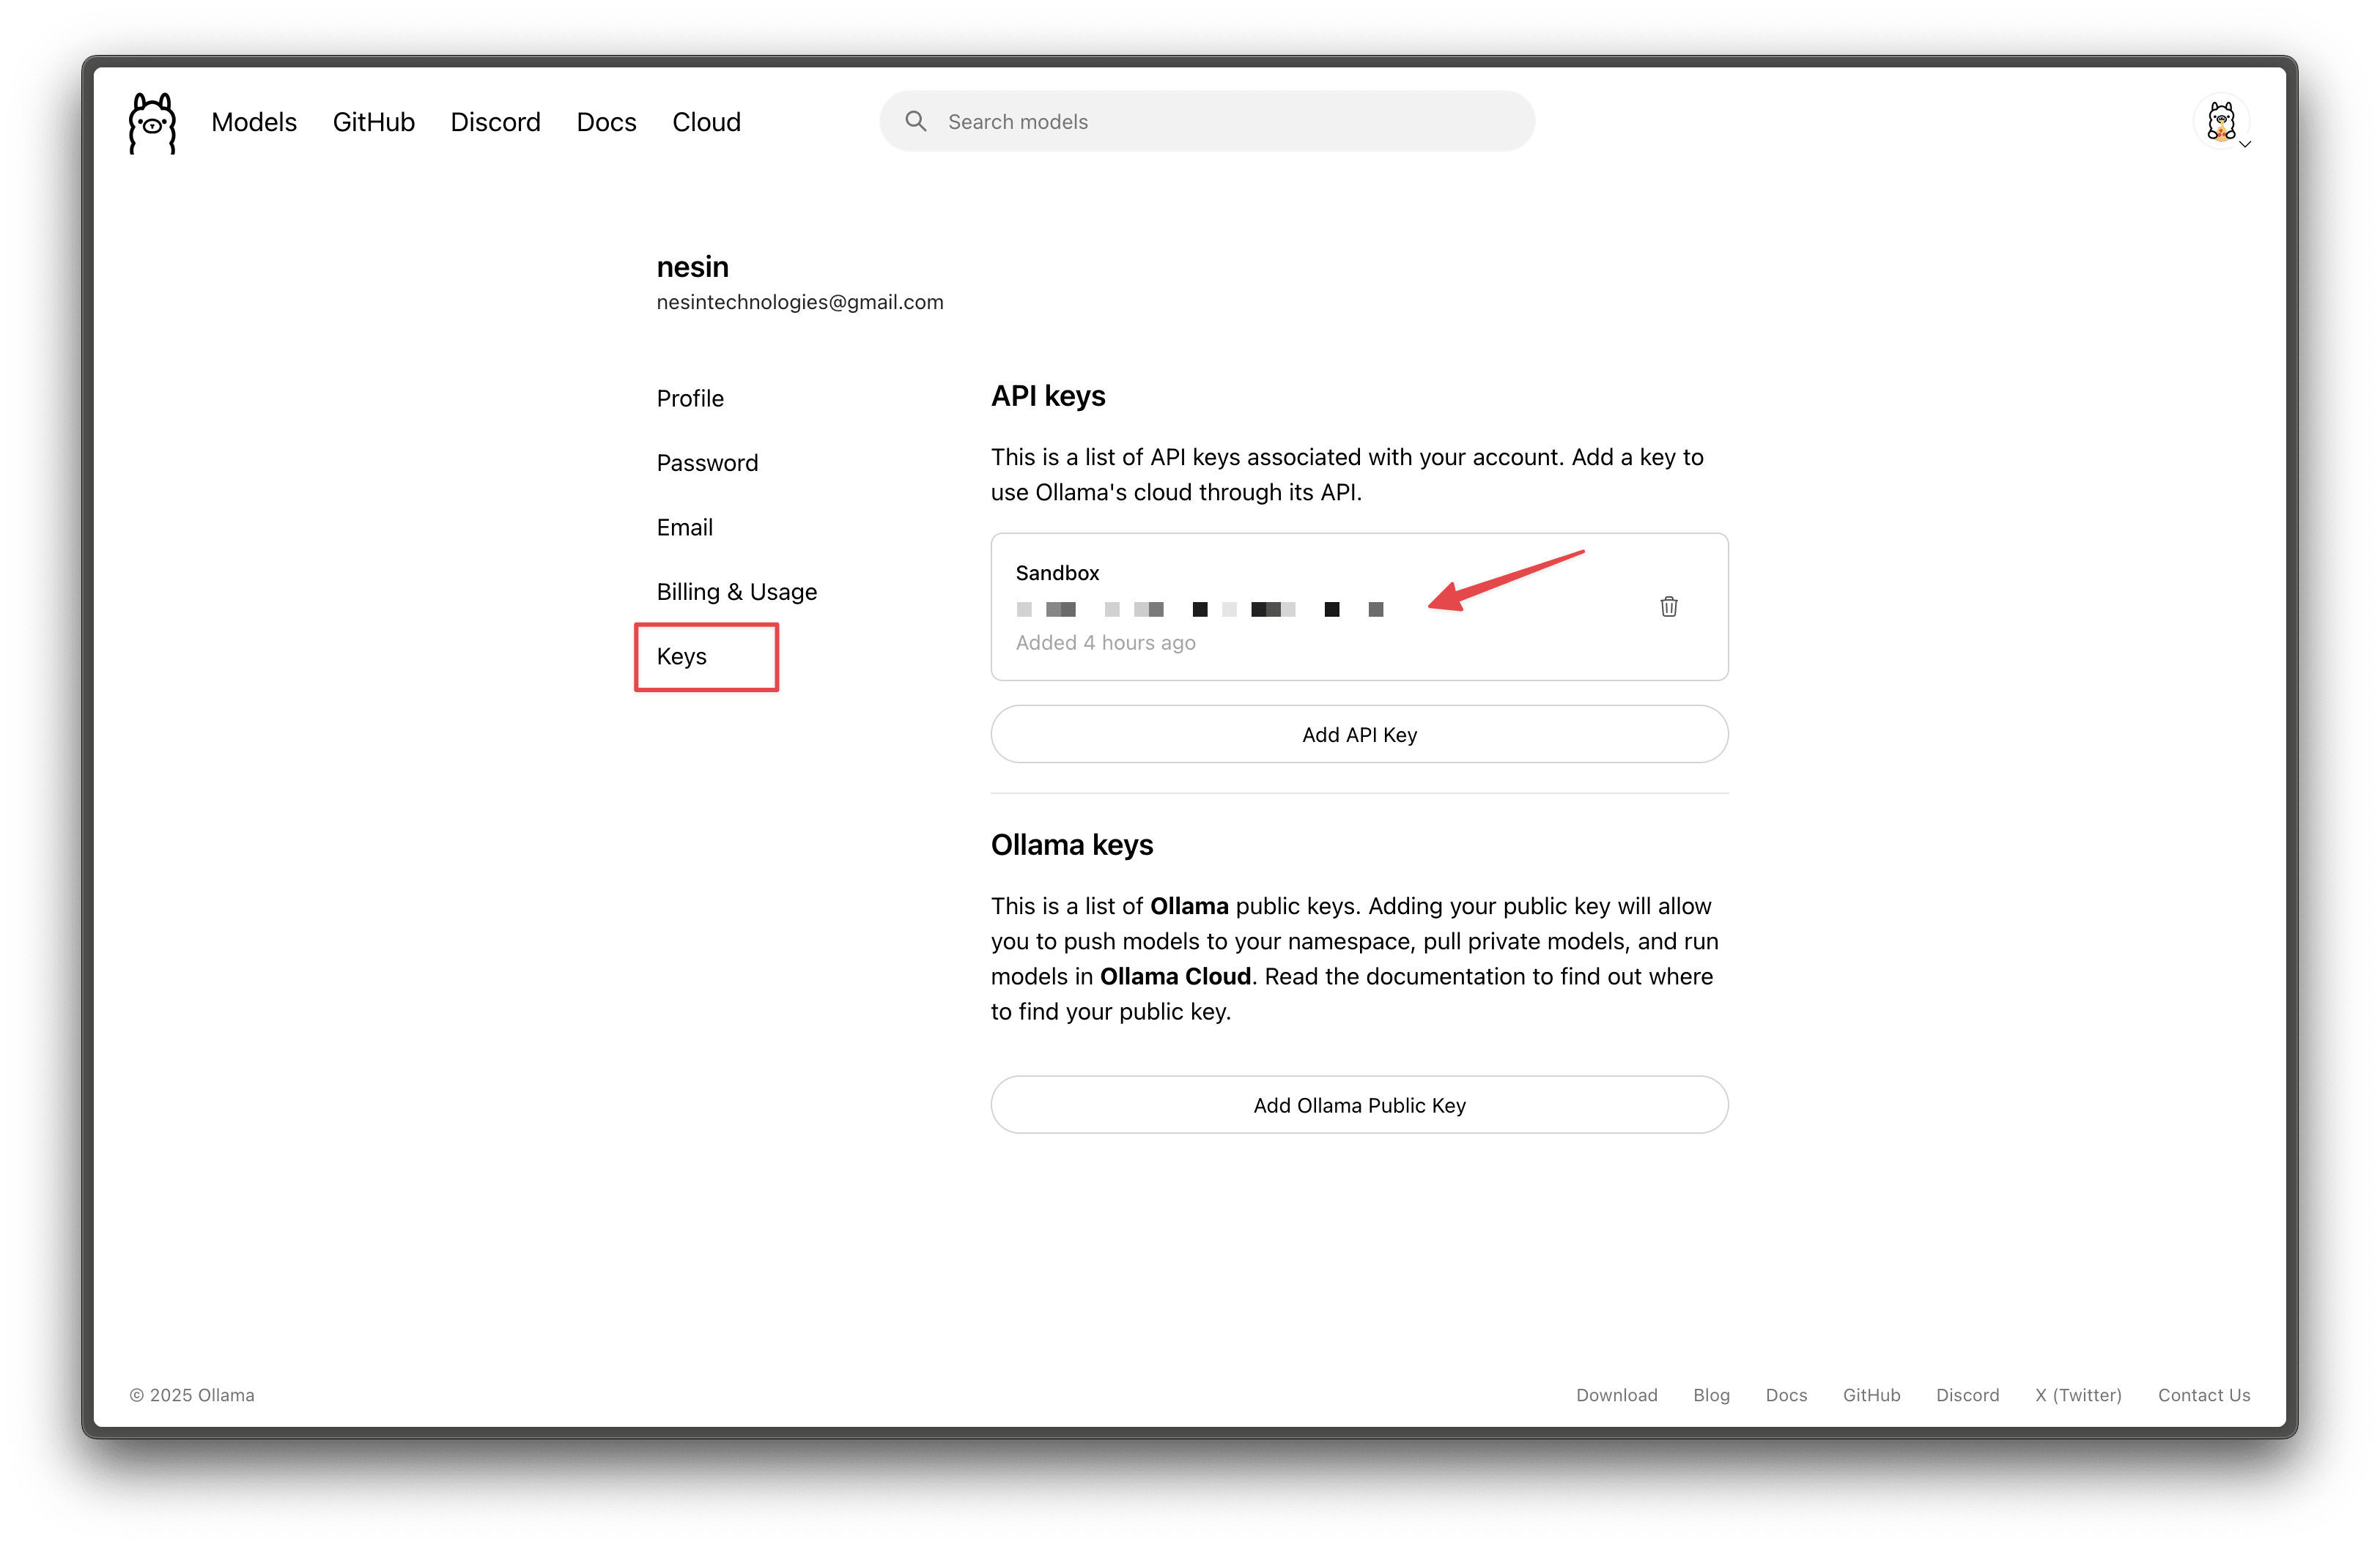Open the user avatar account menu
Image resolution: width=2380 pixels, height=1547 pixels.
click(x=2221, y=122)
